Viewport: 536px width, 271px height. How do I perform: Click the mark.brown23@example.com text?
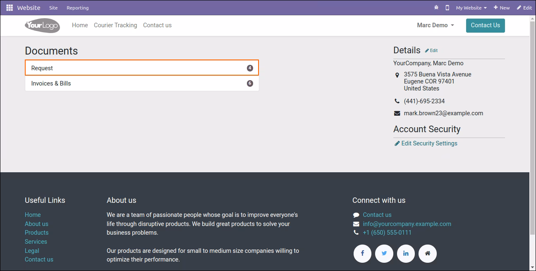point(443,113)
